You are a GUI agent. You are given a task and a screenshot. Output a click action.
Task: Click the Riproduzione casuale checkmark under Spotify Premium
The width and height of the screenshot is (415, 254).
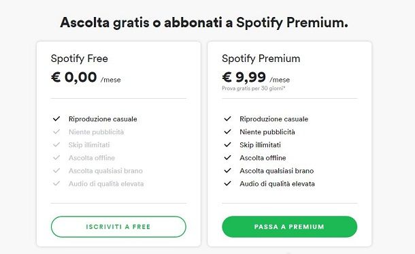point(228,118)
